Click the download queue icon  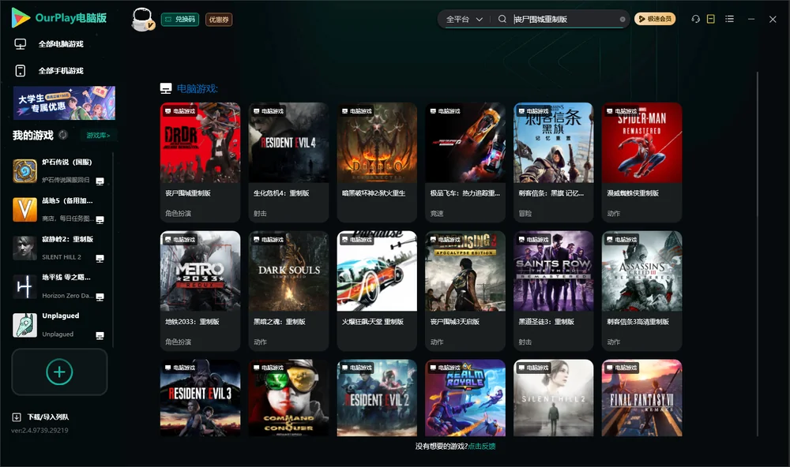coord(17,417)
